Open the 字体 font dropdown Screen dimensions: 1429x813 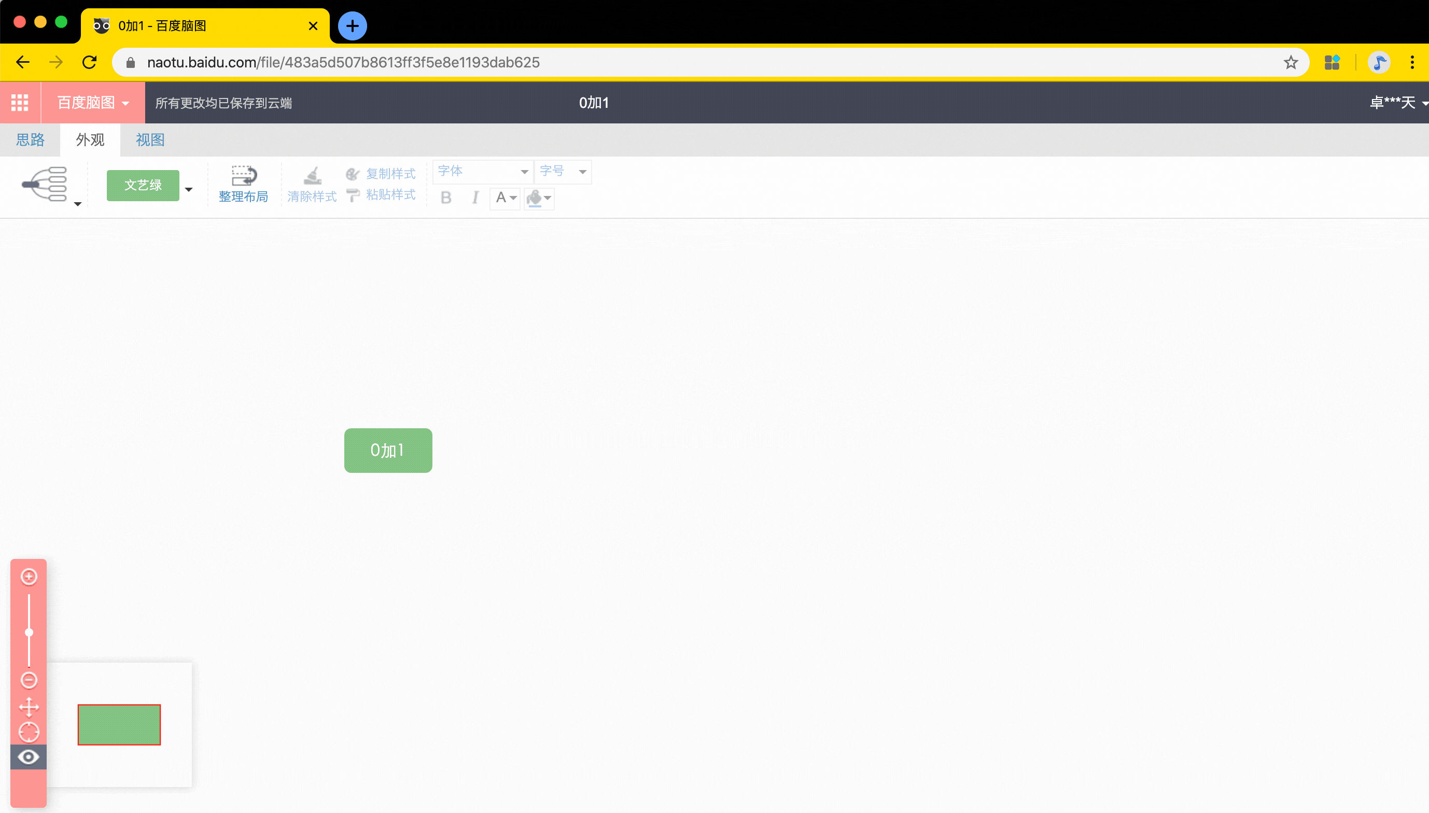(x=482, y=172)
